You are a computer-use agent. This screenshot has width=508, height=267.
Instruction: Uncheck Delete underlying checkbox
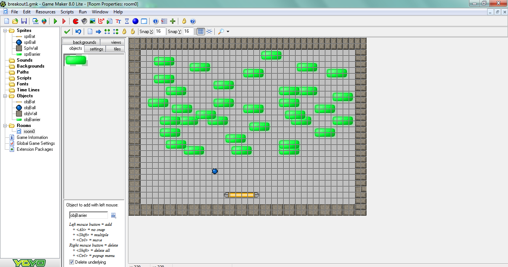tap(72, 262)
